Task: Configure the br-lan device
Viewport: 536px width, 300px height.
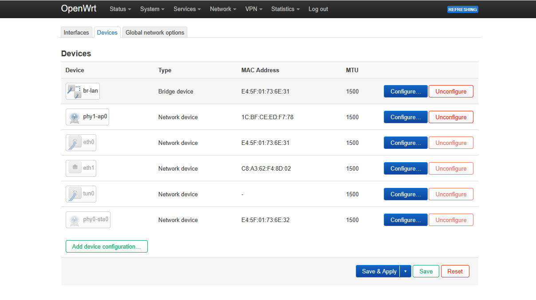Action: point(406,91)
